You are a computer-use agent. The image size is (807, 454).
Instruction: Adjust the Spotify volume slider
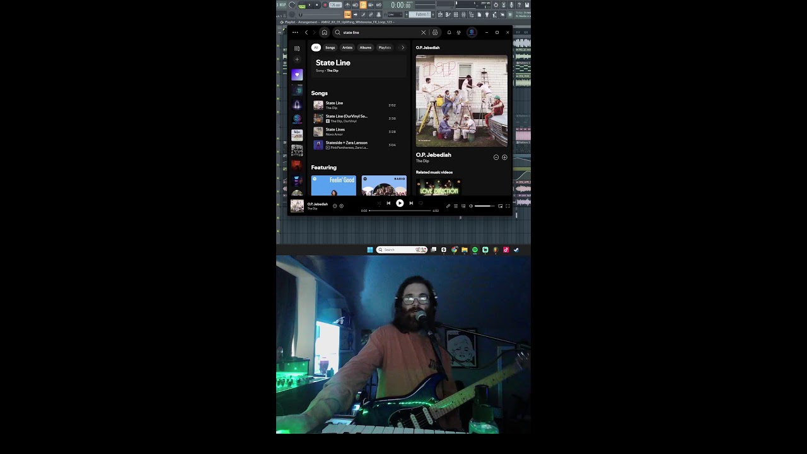point(485,206)
